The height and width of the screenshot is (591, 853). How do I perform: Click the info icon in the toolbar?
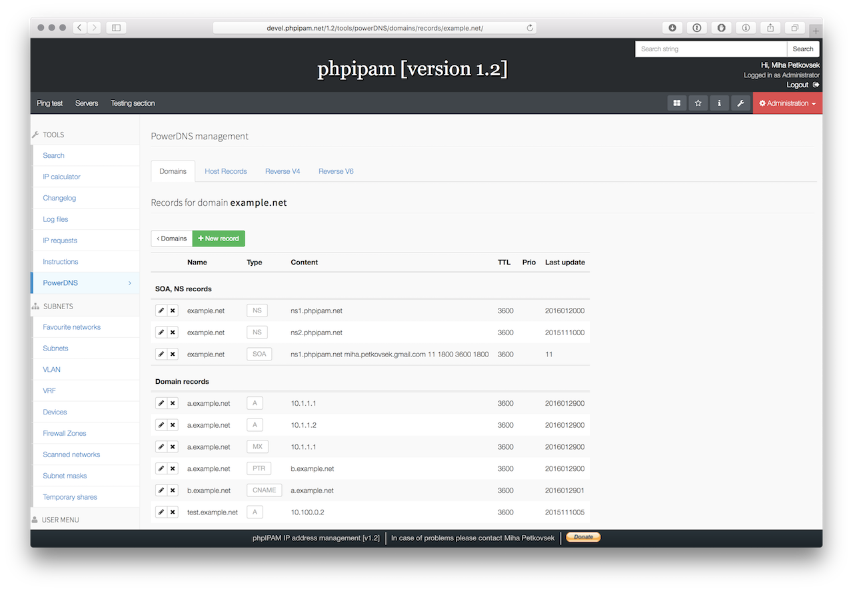coord(719,103)
